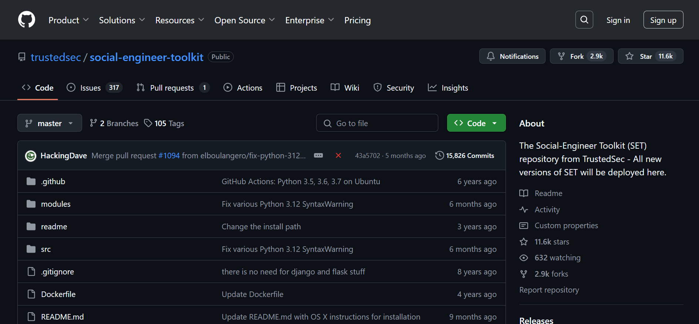Open commit hash 43a5702
This screenshot has width=699, height=324.
click(368, 156)
